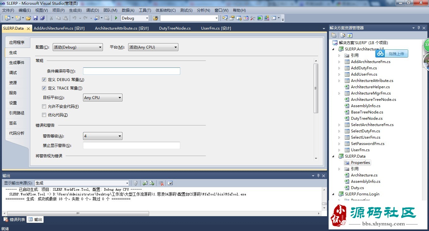Viewport: 429px width, 231px height.
Task: Select Architecture.cs under SLERP.Data
Action: click(364, 175)
